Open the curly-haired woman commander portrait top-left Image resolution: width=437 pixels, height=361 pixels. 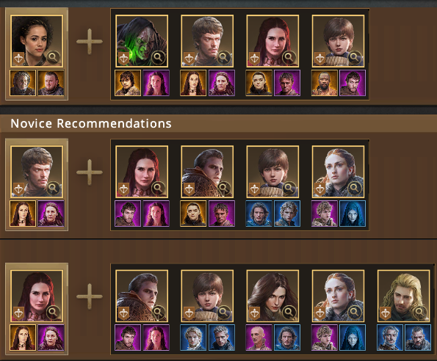point(37,41)
